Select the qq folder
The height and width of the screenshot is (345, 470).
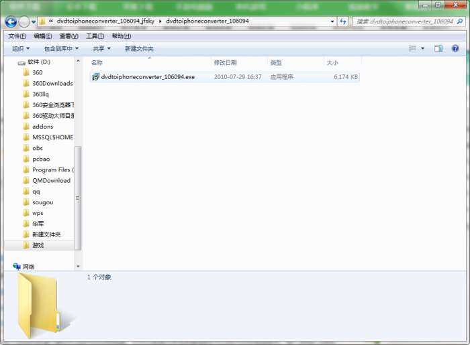pyautogui.click(x=36, y=192)
